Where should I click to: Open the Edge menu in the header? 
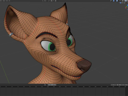4,1
